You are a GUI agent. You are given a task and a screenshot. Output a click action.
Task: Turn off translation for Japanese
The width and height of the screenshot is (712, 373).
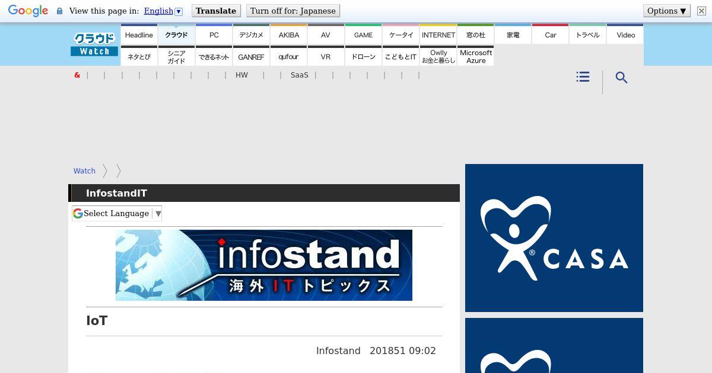(293, 11)
